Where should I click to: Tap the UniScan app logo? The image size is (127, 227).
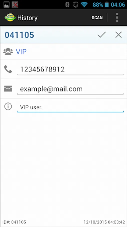click(10, 17)
